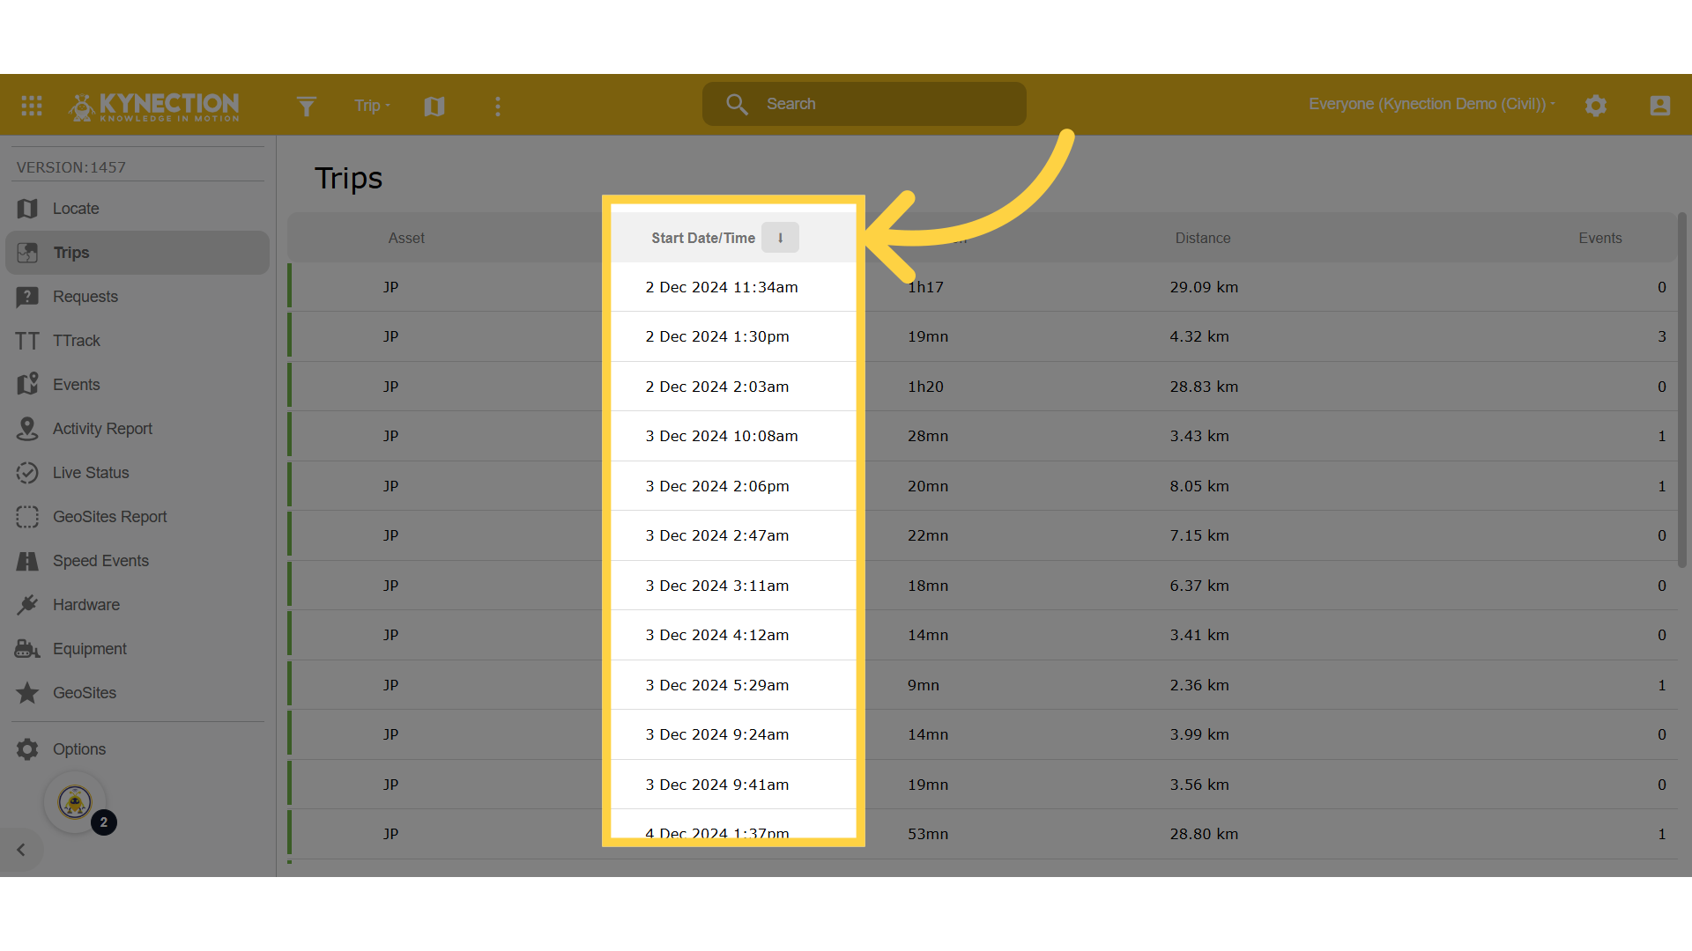Sort by the Start Date/Time column header
The width and height of the screenshot is (1692, 951).
(x=702, y=238)
